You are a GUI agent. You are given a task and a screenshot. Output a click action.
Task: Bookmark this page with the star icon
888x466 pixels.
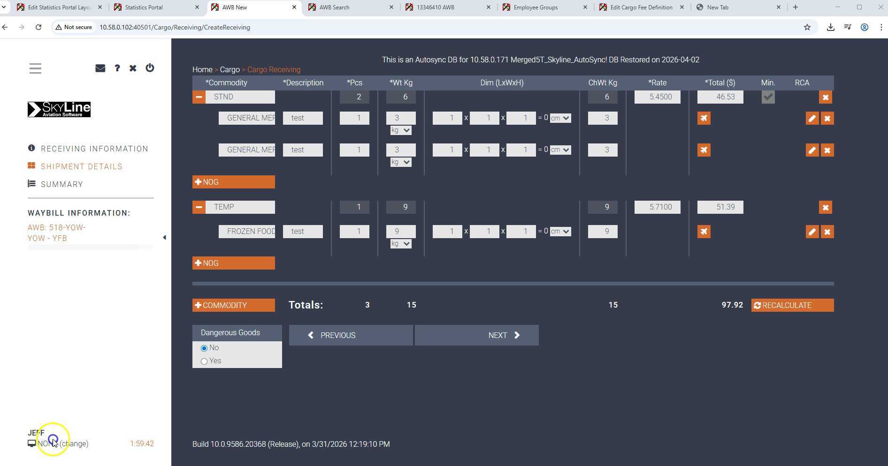(x=807, y=27)
